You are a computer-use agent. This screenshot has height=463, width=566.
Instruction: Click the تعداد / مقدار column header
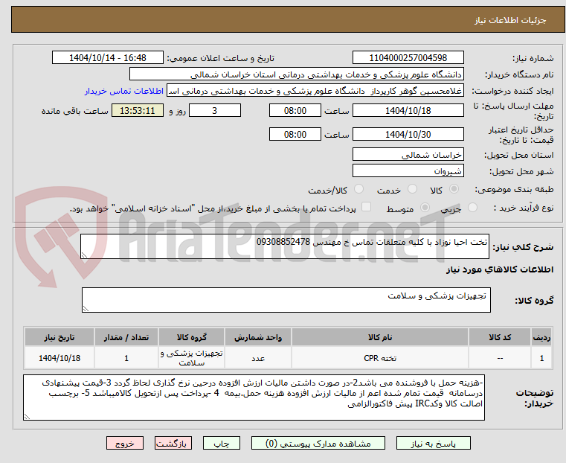[x=126, y=337]
